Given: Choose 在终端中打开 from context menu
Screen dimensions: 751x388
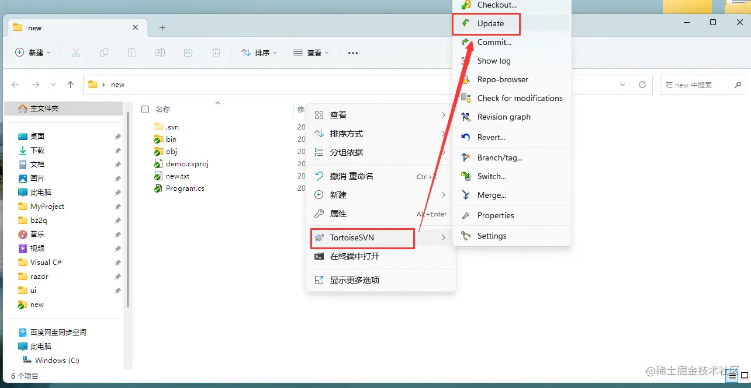Looking at the screenshot, I should (x=380, y=256).
